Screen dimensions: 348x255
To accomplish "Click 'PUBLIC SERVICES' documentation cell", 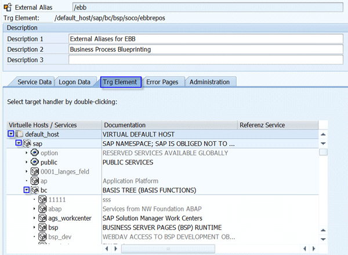I will [128, 162].
